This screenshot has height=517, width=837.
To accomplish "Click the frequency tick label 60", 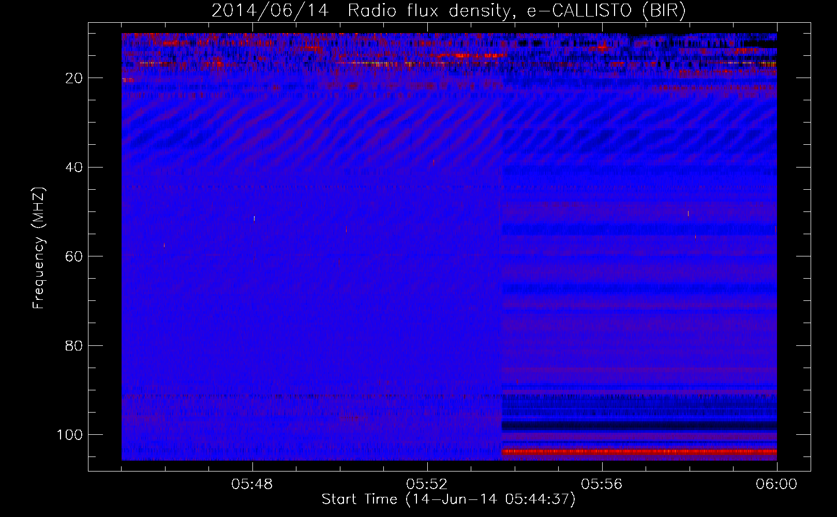I will tap(74, 256).
